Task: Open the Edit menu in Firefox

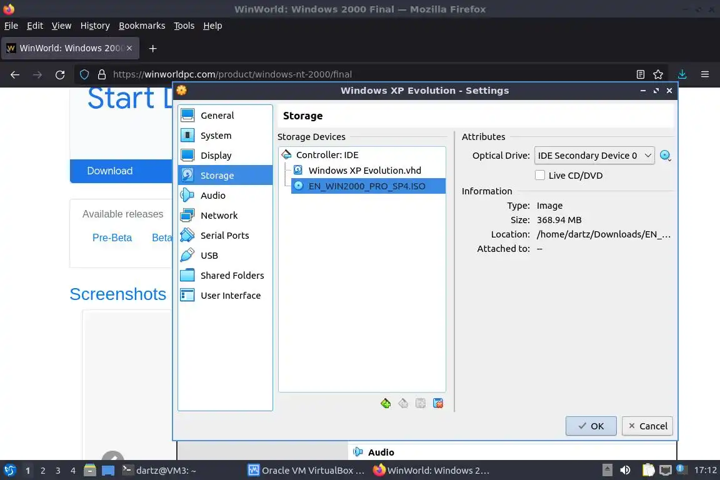Action: [35, 26]
